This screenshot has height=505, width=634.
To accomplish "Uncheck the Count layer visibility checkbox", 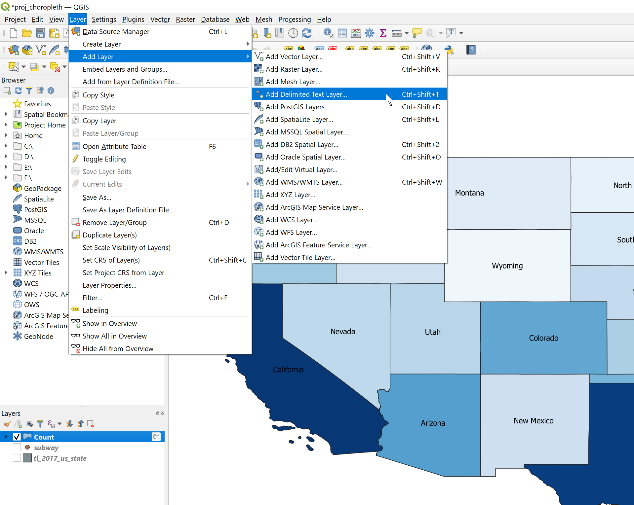I will [x=17, y=437].
